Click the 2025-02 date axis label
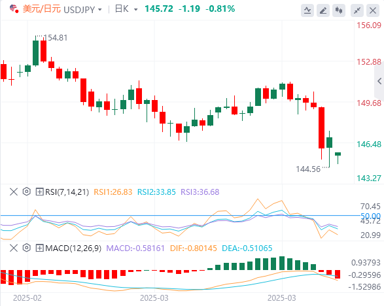The width and height of the screenshot is (384, 306). click(x=27, y=298)
